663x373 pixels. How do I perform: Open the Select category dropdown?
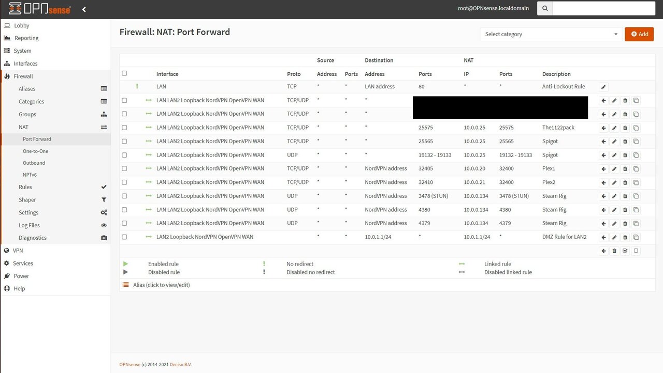coord(551,34)
